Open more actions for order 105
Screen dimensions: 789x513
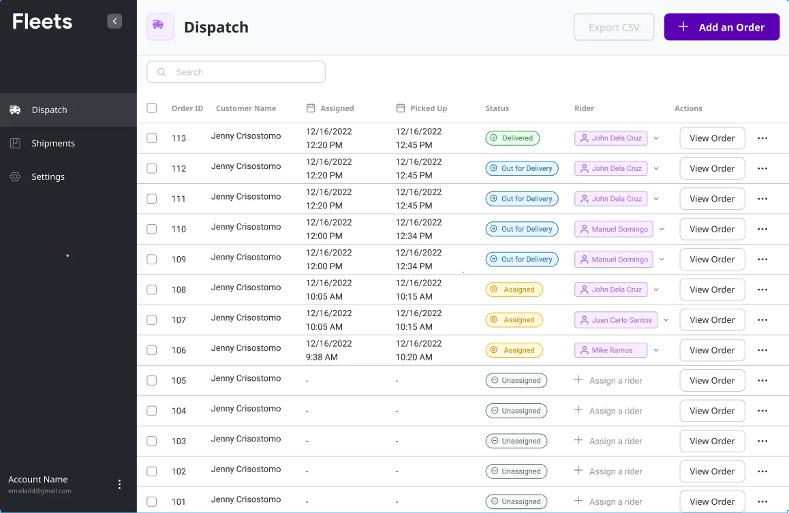point(762,381)
